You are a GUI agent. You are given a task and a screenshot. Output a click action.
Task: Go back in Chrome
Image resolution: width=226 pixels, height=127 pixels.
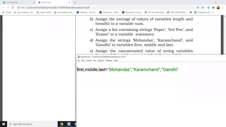coord(3,8)
